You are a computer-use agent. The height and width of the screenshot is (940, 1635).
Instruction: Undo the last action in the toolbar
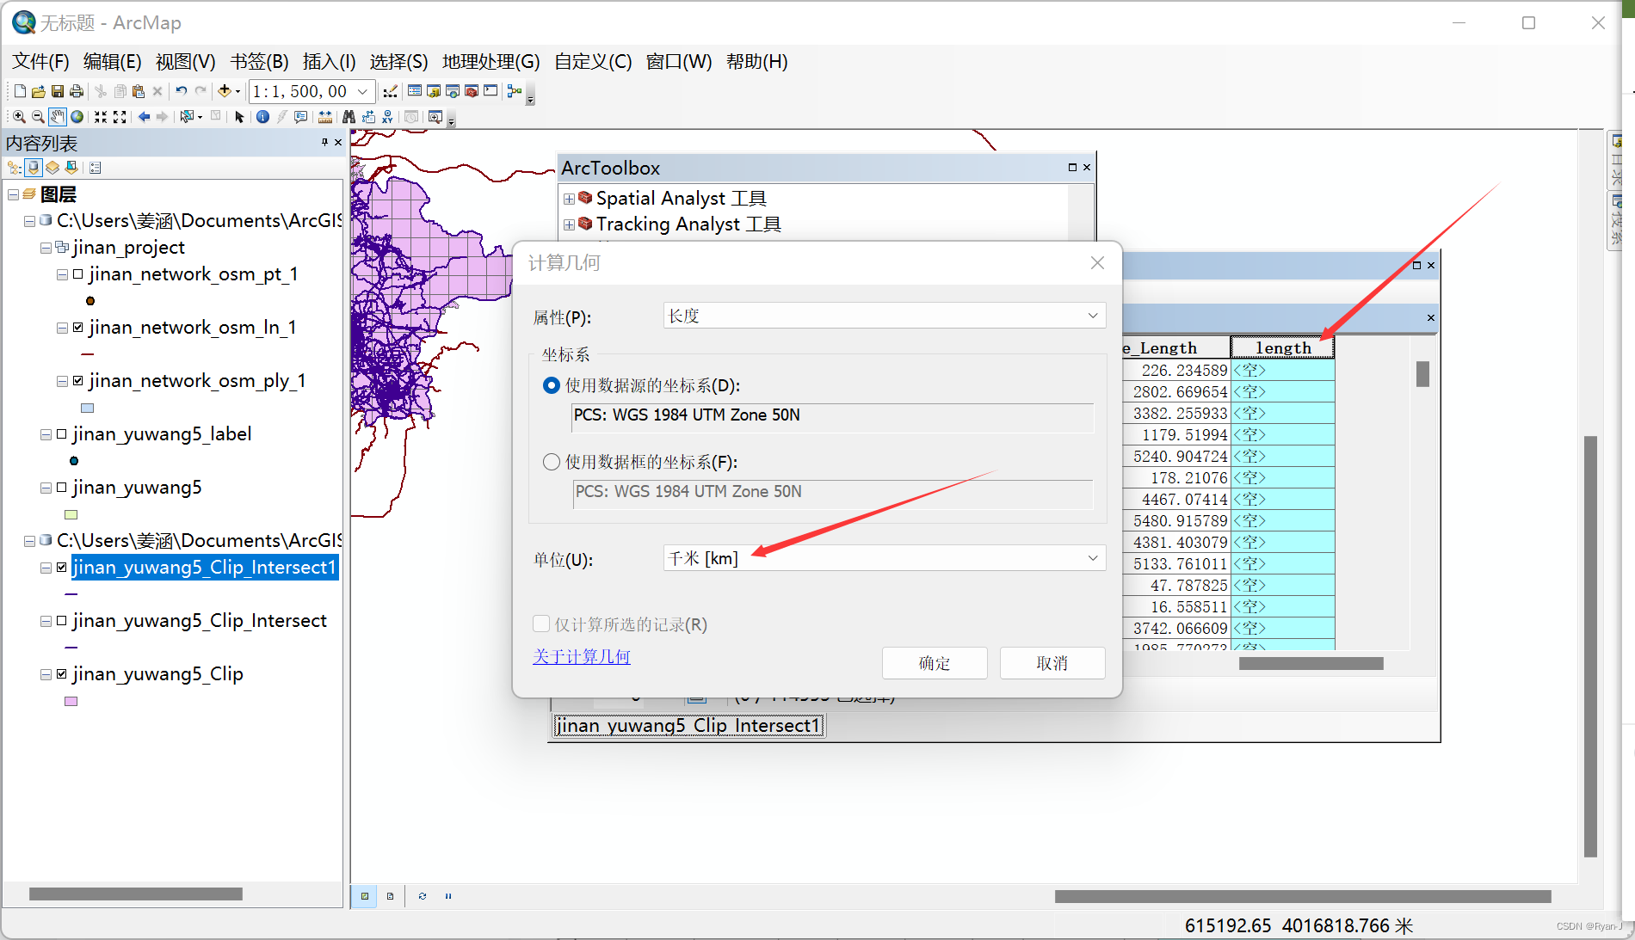(x=181, y=91)
